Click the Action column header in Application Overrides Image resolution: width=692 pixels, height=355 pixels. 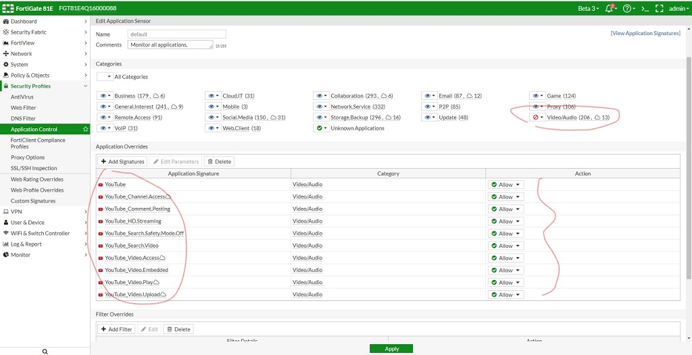pos(583,173)
